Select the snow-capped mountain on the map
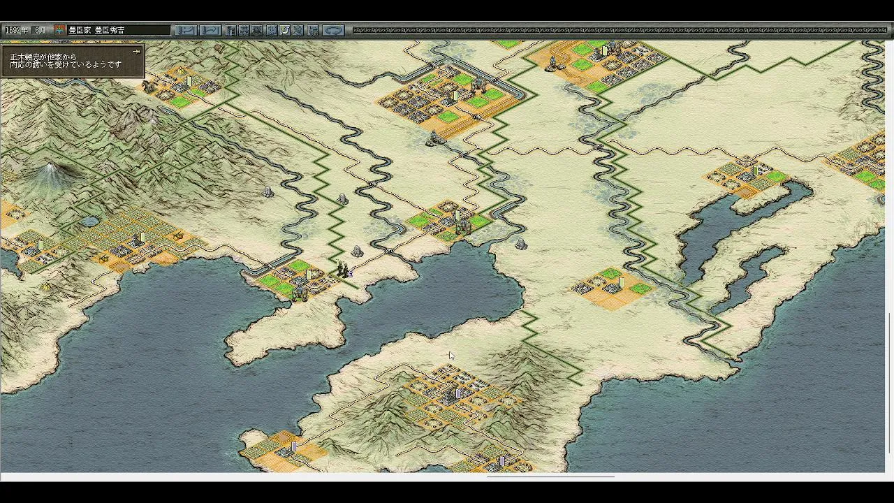The image size is (894, 503). point(50,175)
